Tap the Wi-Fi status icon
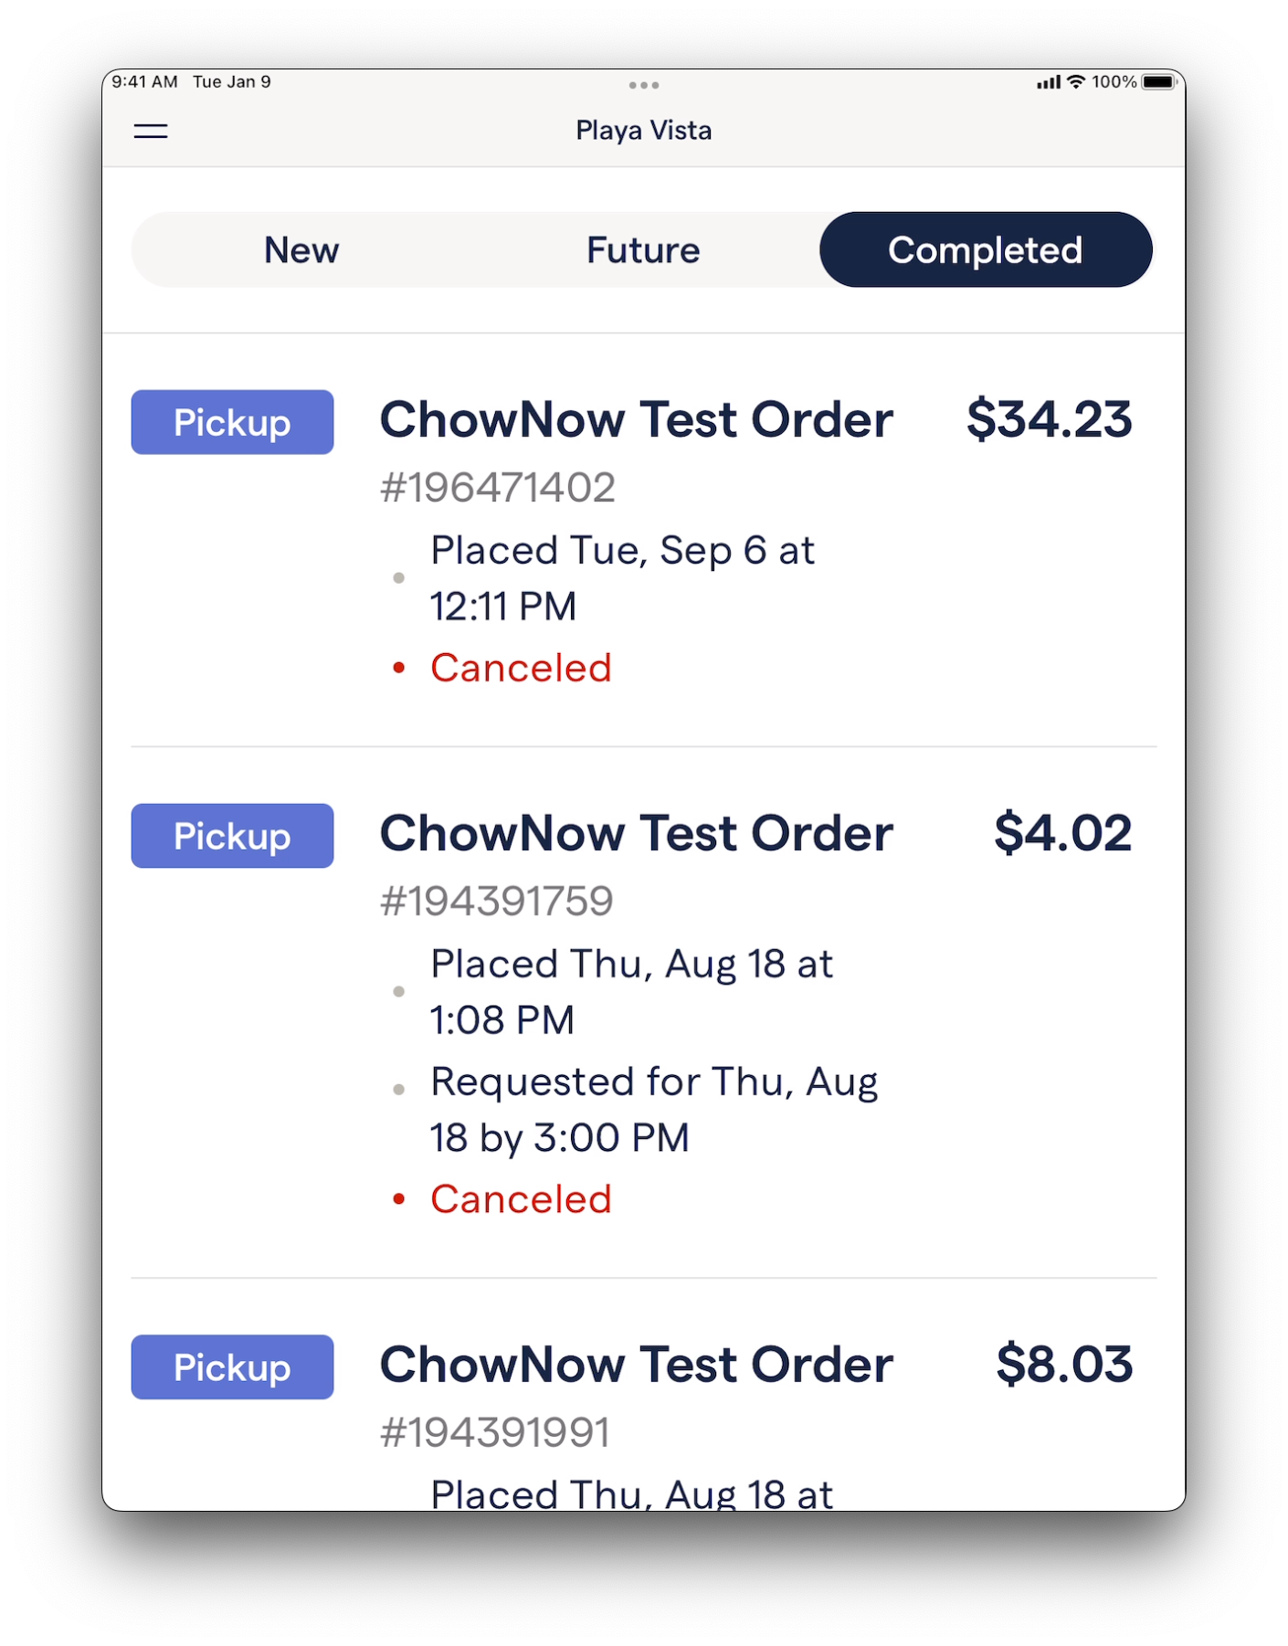 tap(1076, 82)
